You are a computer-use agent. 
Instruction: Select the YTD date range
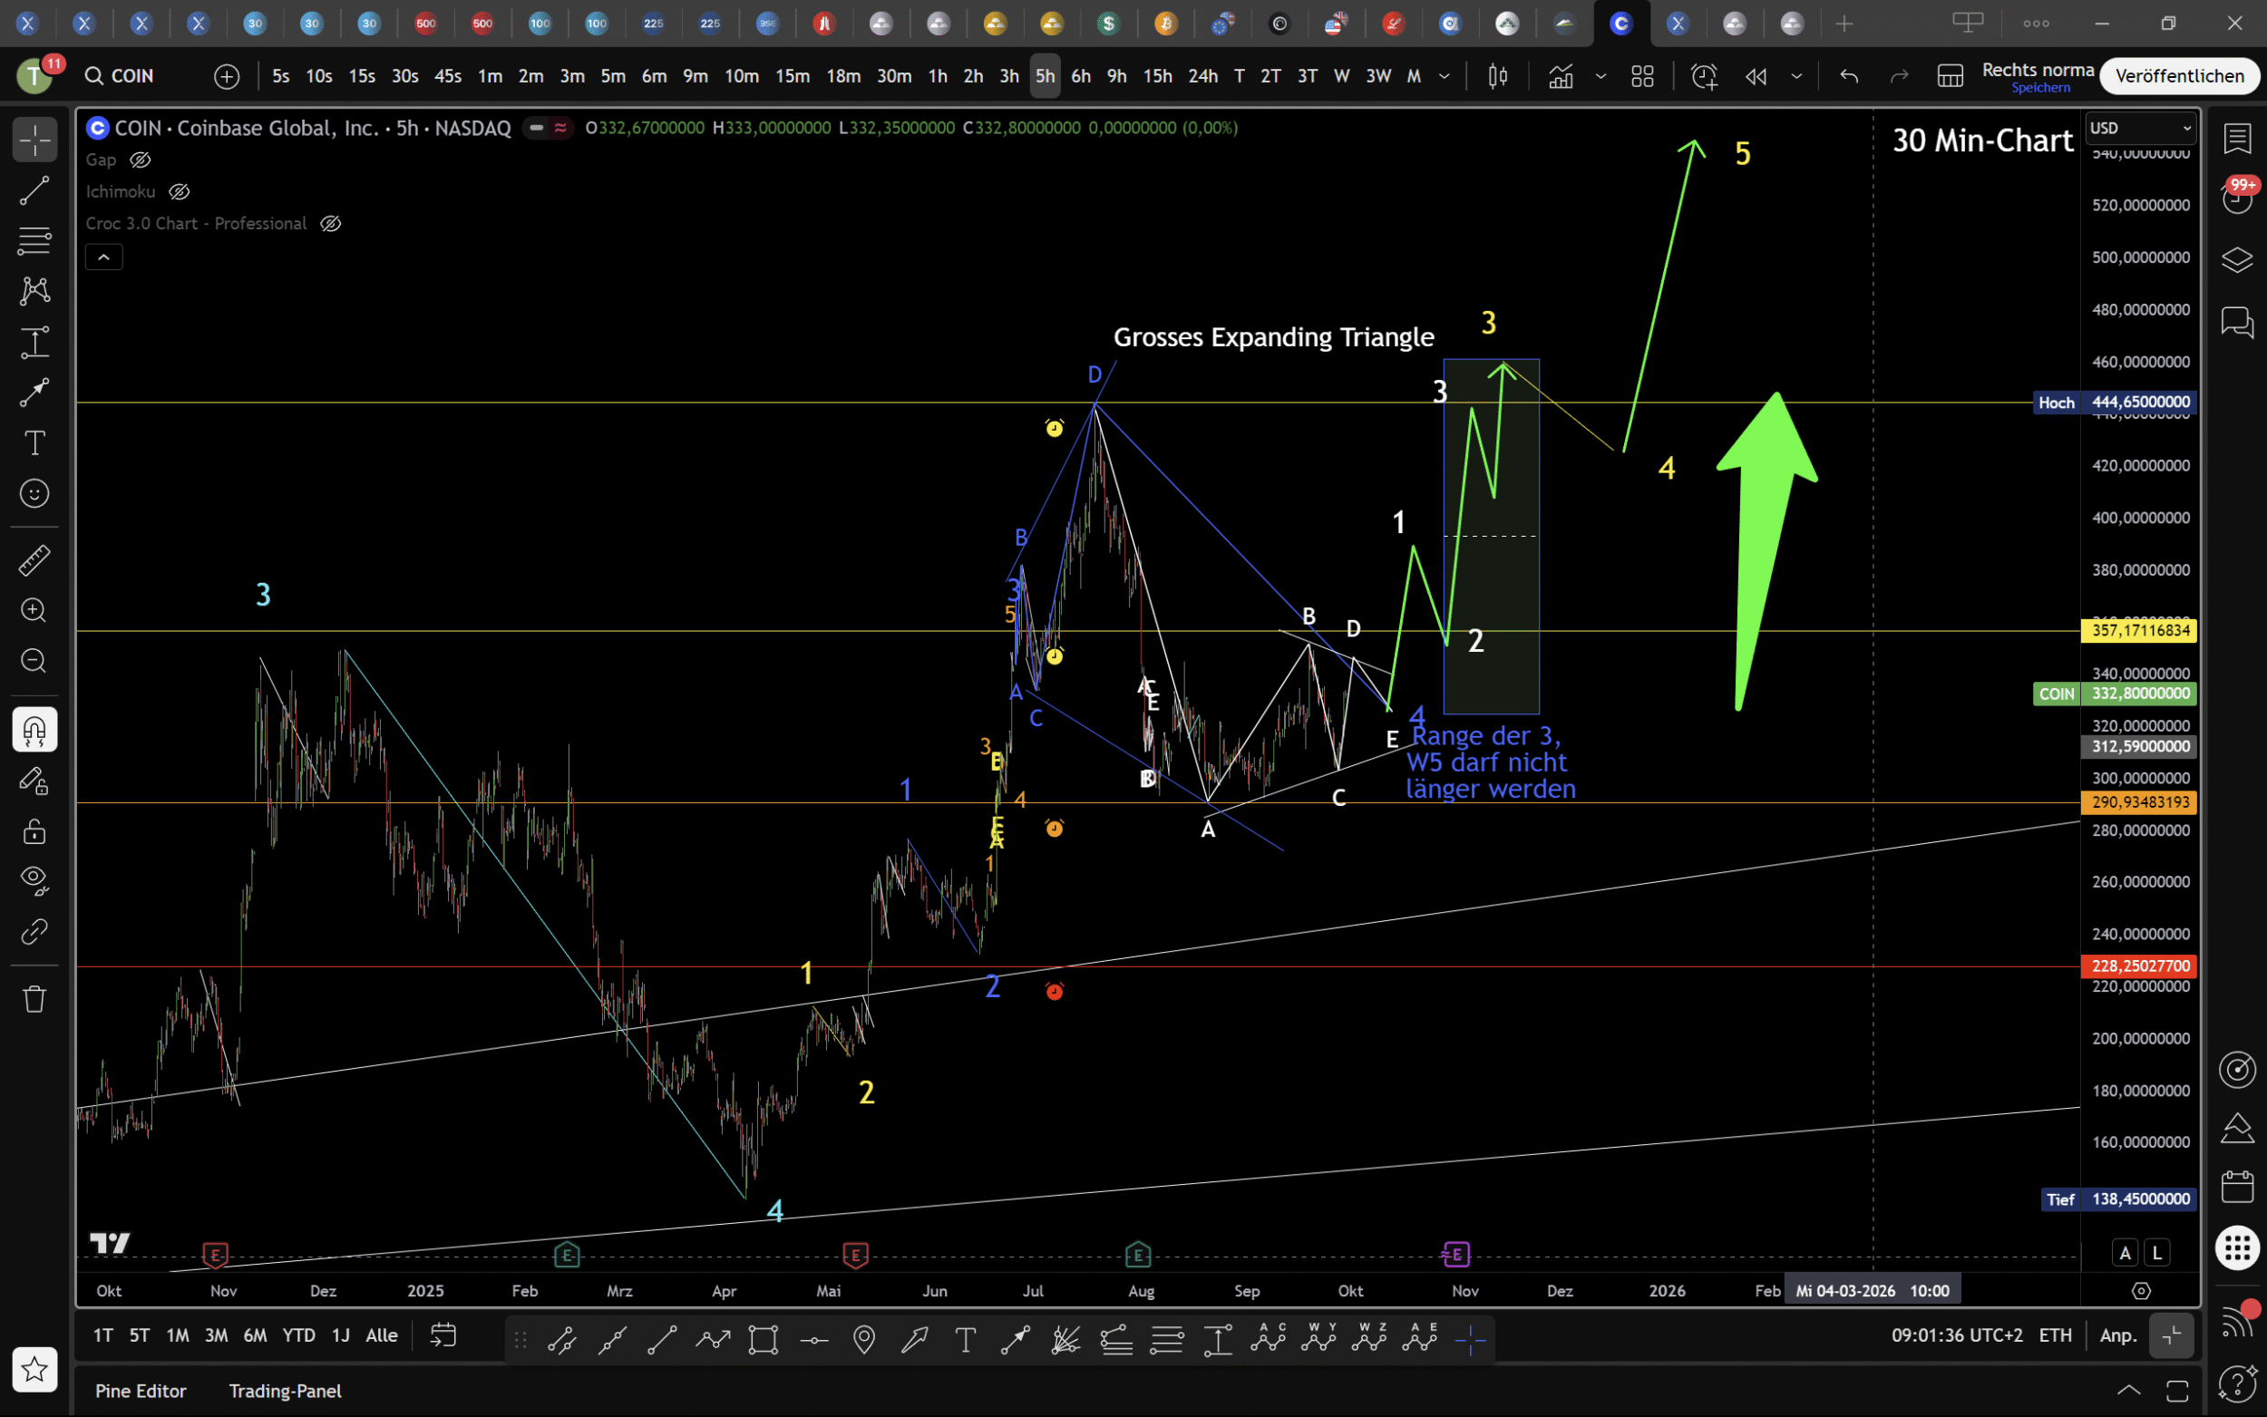click(299, 1335)
